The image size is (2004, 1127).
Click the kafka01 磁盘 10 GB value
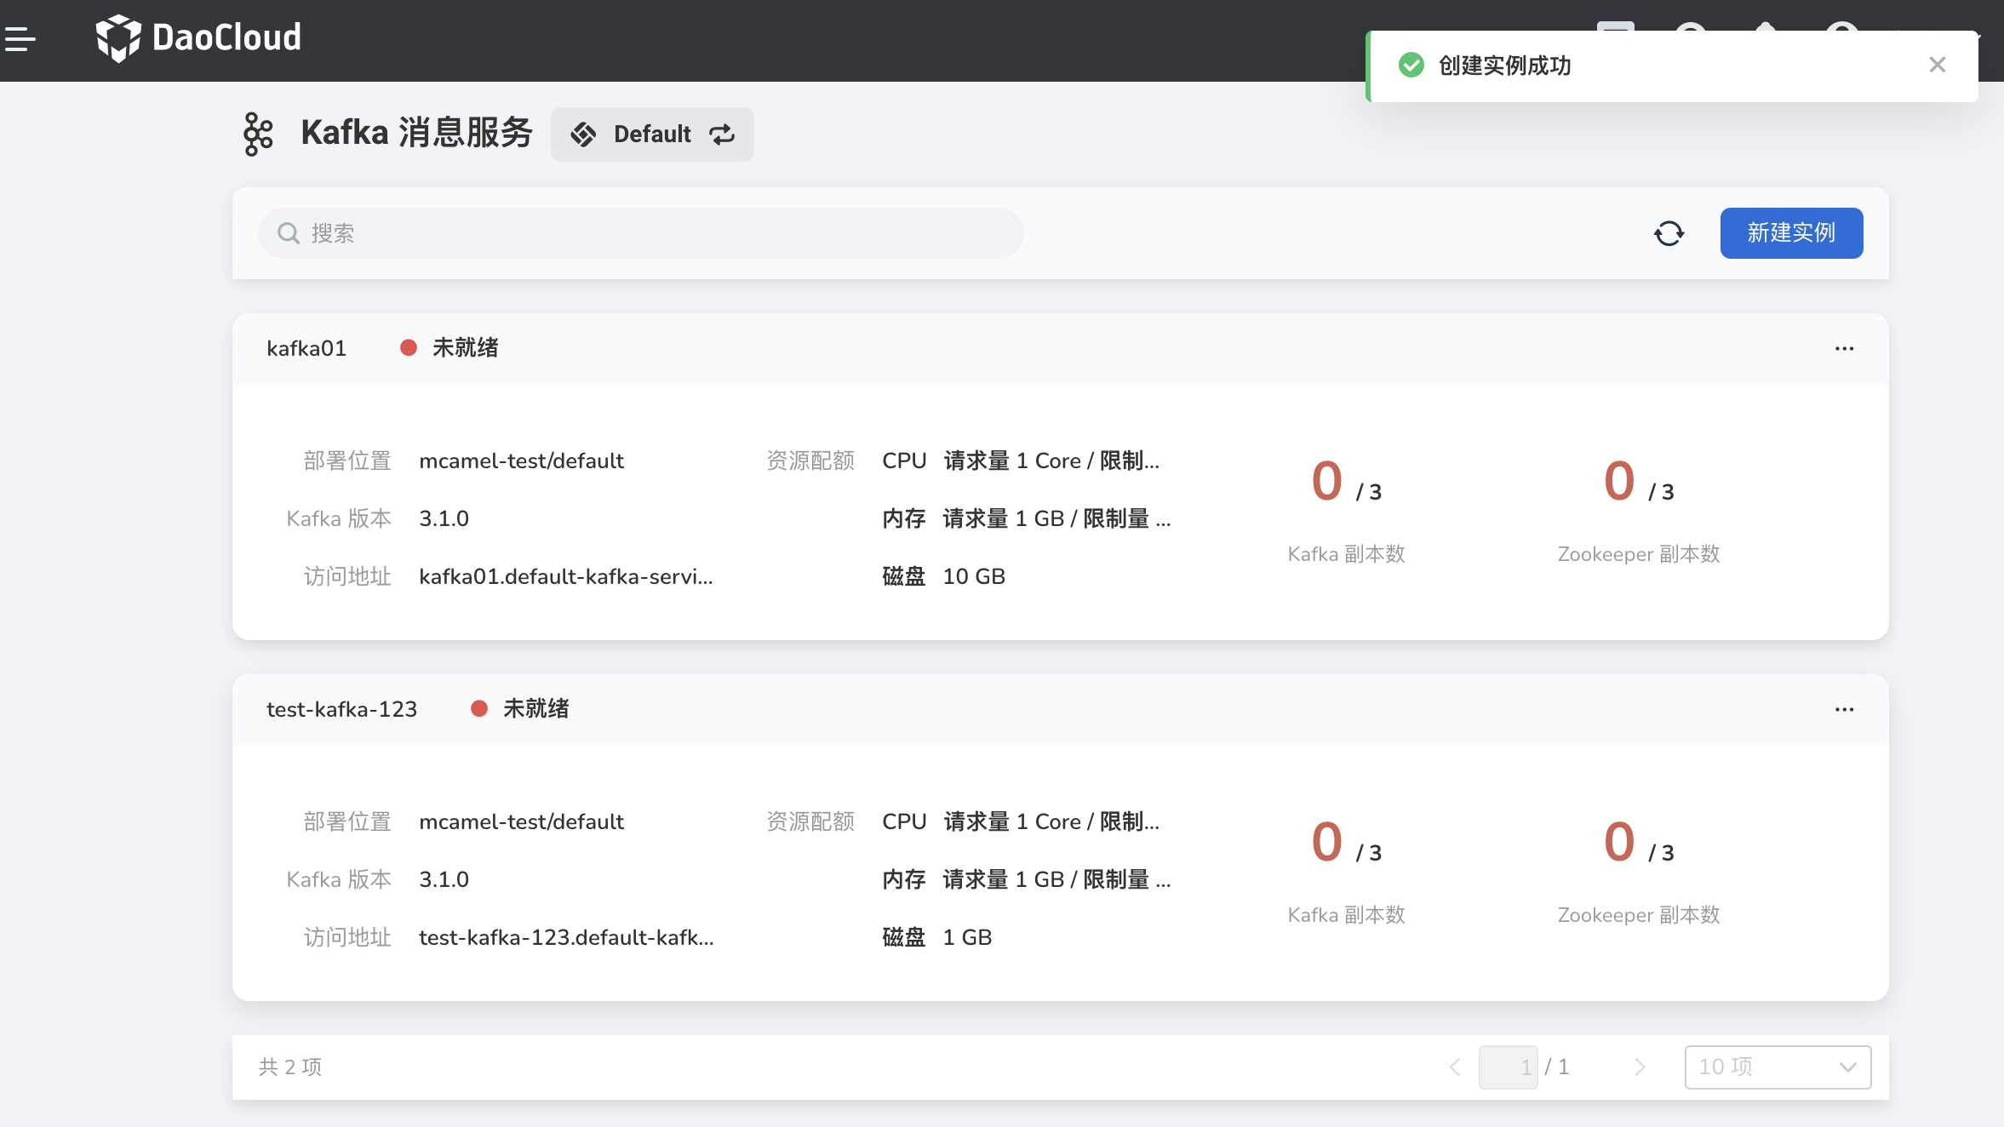click(974, 576)
